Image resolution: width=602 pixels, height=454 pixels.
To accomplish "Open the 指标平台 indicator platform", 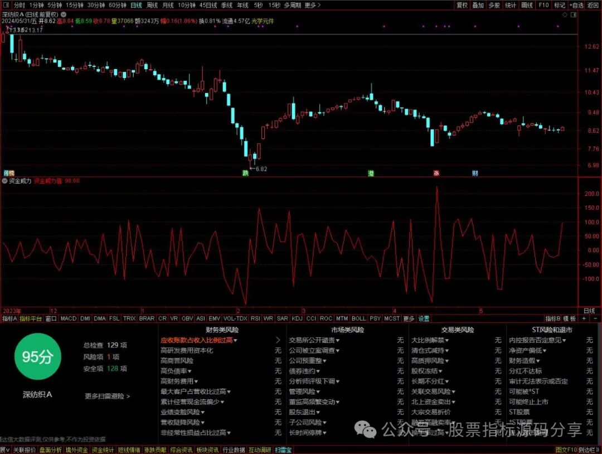I will pyautogui.click(x=31, y=318).
